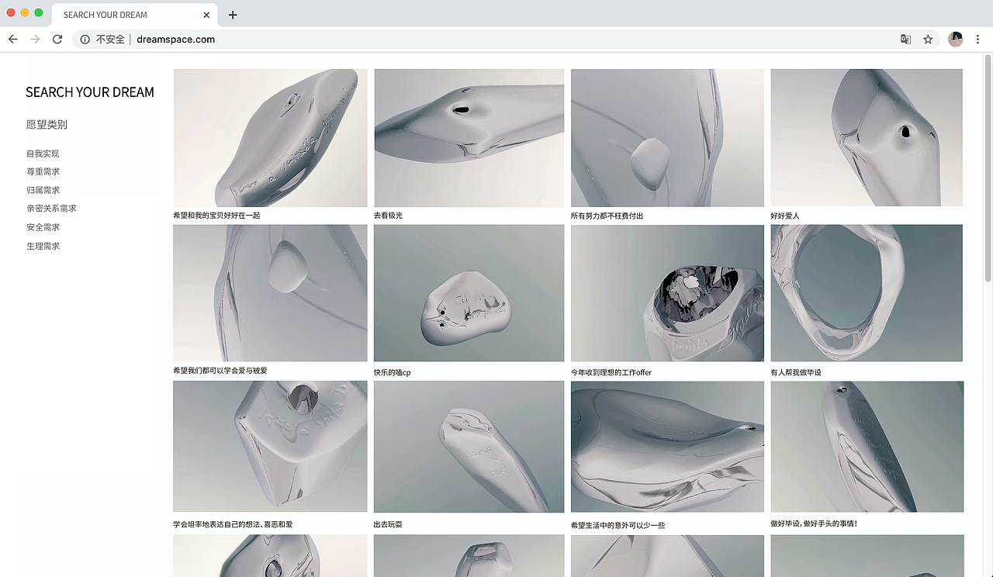This screenshot has height=577, width=993.
Task: Open thumbnail for 学会坦率地表达自己的想法
Action: [270, 447]
